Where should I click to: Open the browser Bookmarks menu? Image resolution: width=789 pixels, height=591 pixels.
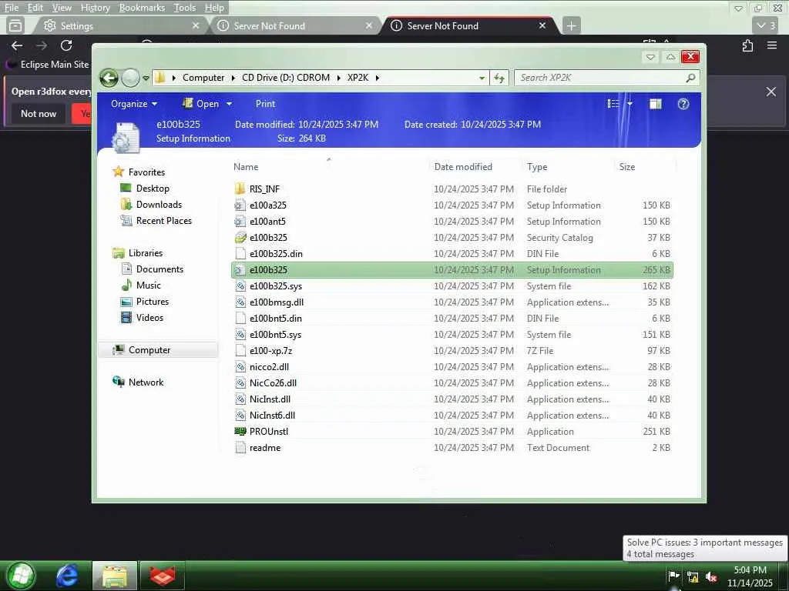coord(142,8)
